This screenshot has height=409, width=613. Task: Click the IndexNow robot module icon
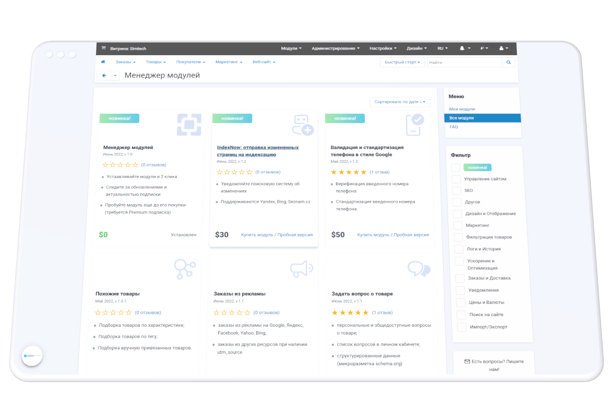302,125
